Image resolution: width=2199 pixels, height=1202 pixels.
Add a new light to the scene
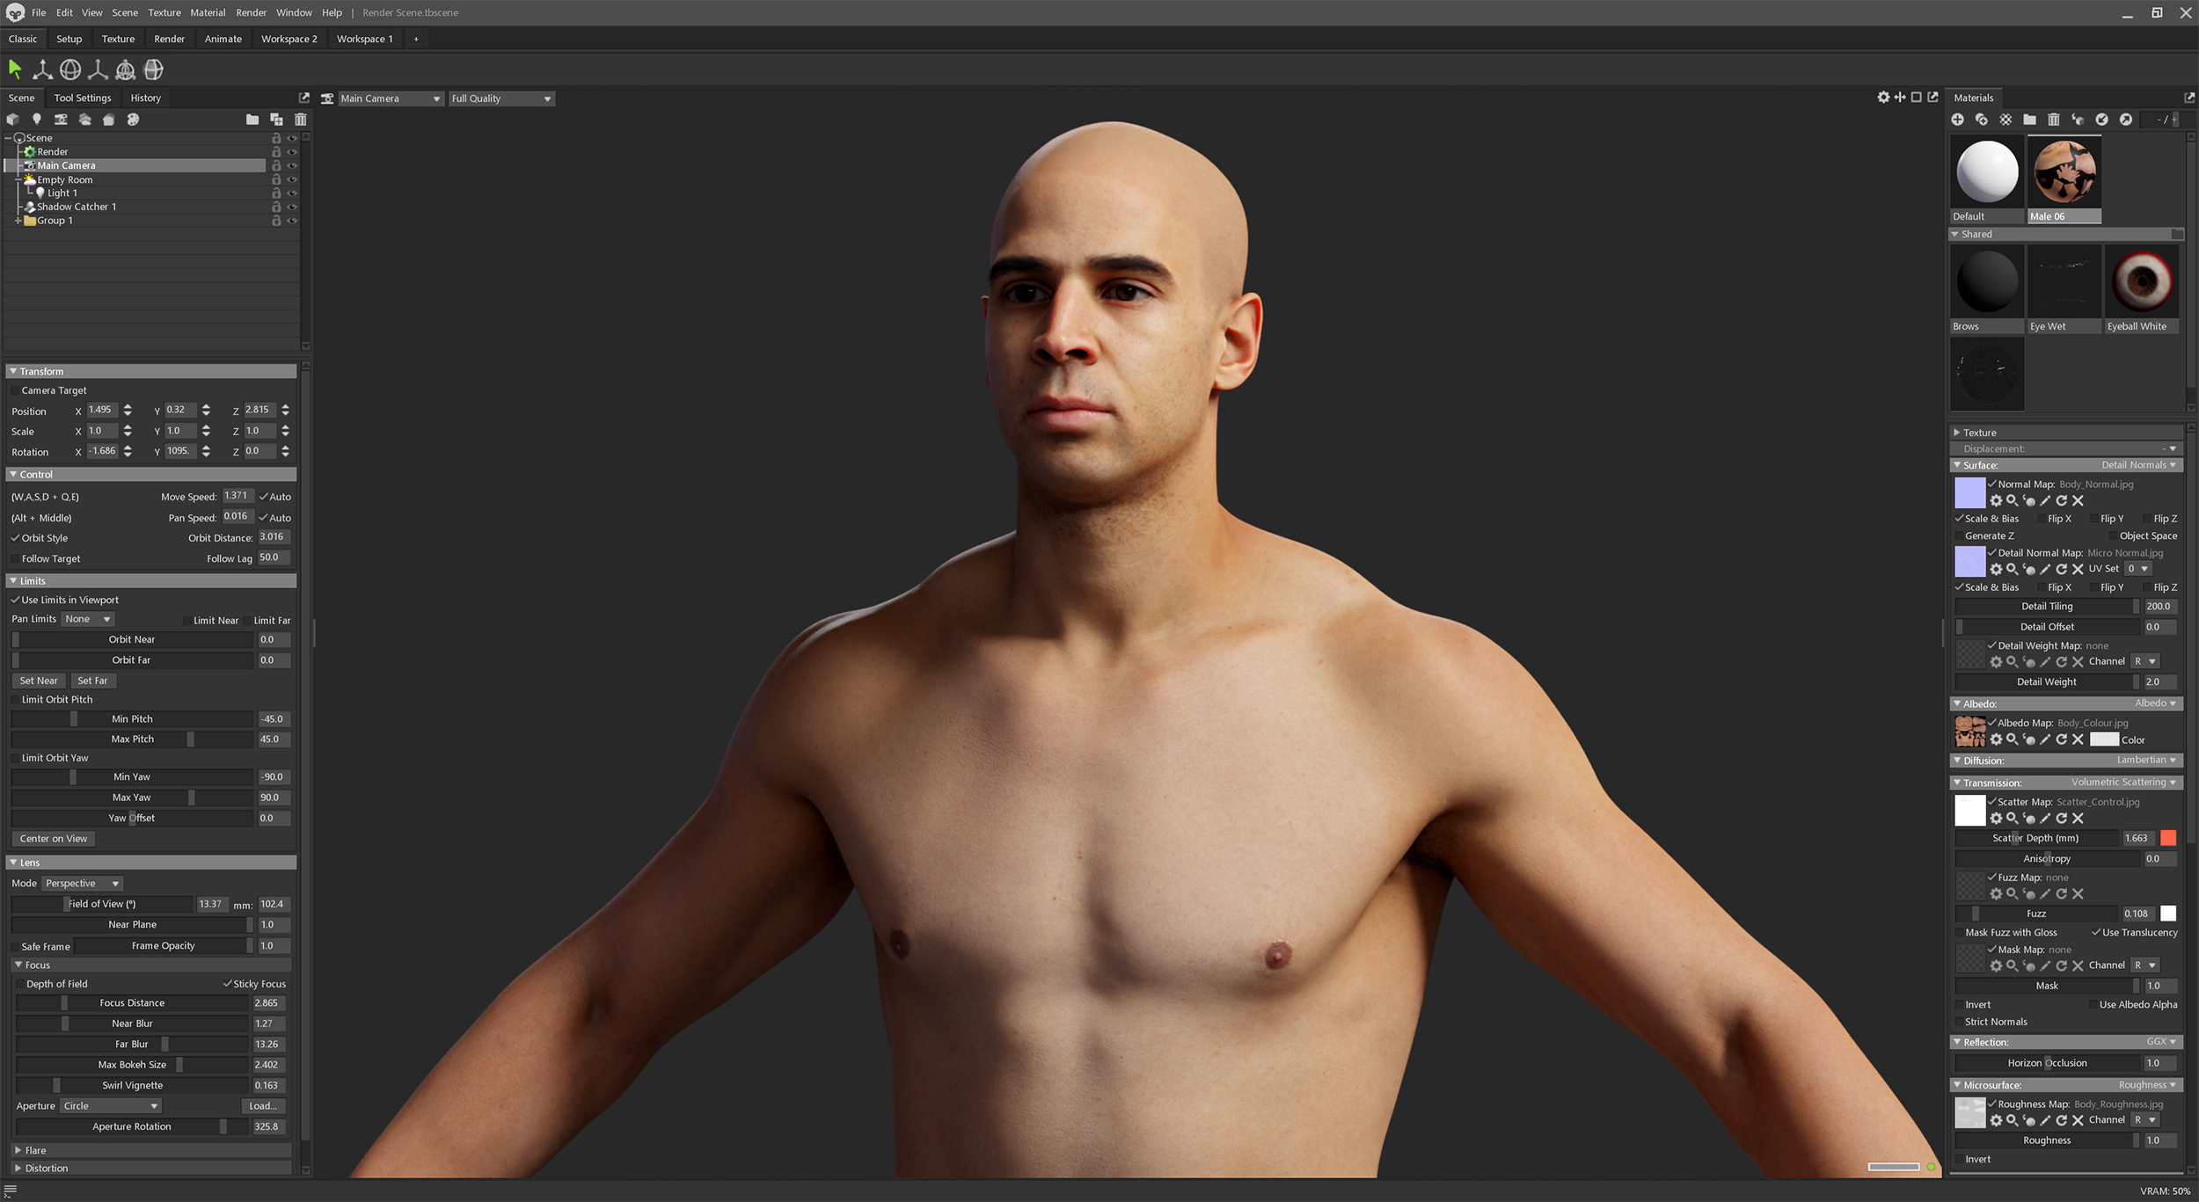pyautogui.click(x=37, y=120)
